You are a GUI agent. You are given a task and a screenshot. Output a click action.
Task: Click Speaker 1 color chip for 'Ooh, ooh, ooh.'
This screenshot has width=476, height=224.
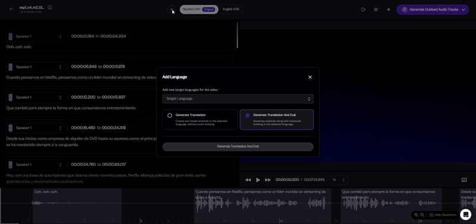coord(10,37)
